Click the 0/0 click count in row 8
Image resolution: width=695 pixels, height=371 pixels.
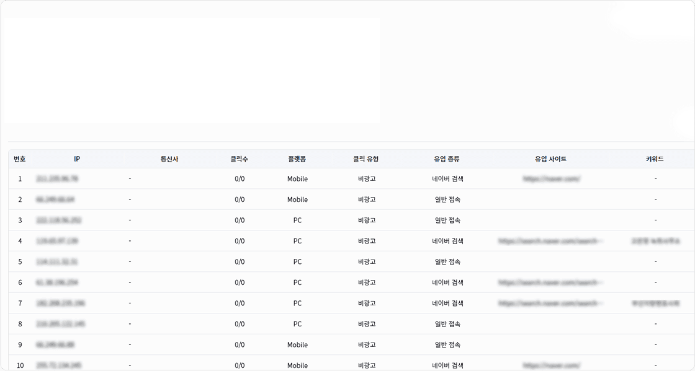240,324
